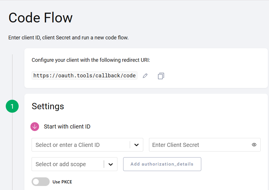Click the 'Enter client ID, client Secret' description
This screenshot has height=190, width=269.
coord(68,38)
